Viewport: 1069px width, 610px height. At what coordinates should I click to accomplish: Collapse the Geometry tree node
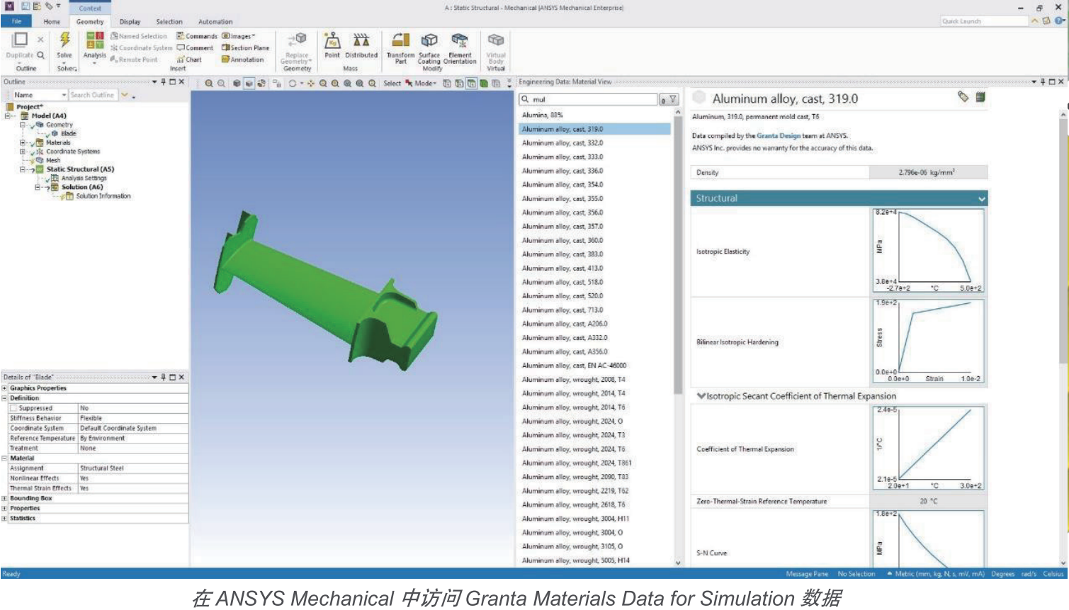coord(23,125)
